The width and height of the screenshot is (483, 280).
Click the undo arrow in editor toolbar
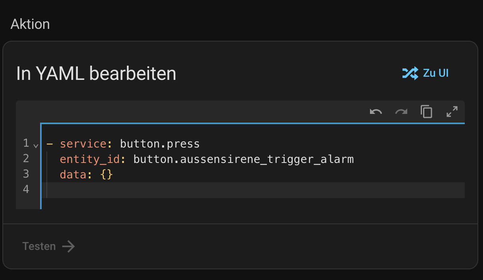pos(376,112)
